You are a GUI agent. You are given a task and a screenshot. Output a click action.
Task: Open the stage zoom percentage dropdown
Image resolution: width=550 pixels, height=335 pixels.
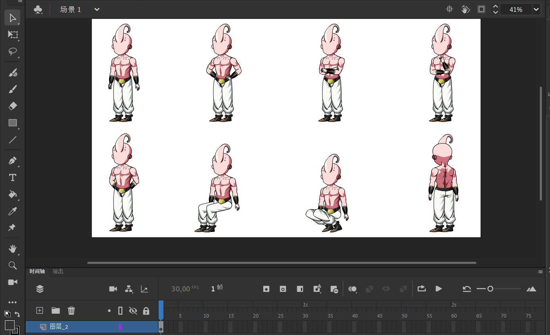[537, 10]
